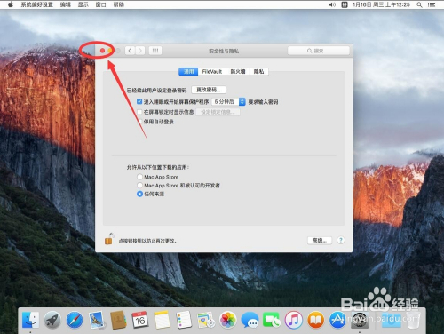Open Launchpad rocket icon in dock
444x334 pixels.
pos(52,321)
